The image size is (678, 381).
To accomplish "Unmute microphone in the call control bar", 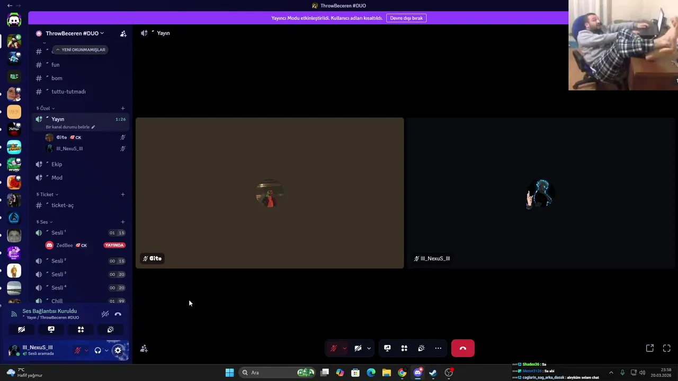I will (334, 348).
